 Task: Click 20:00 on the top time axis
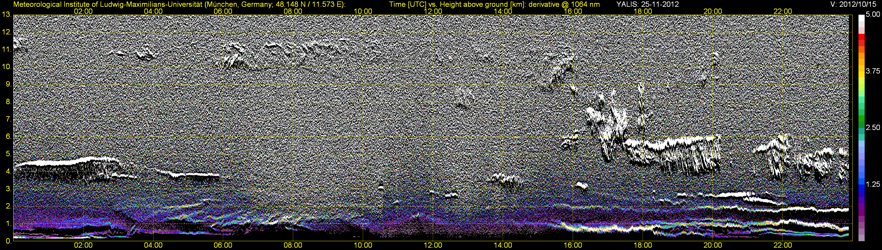713,11
